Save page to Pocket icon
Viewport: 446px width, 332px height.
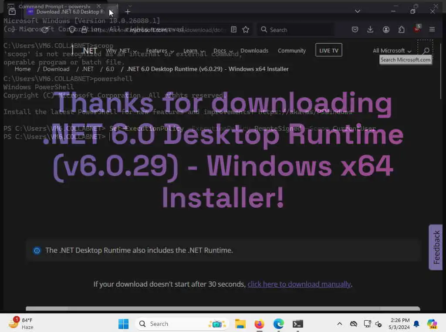[x=355, y=29]
